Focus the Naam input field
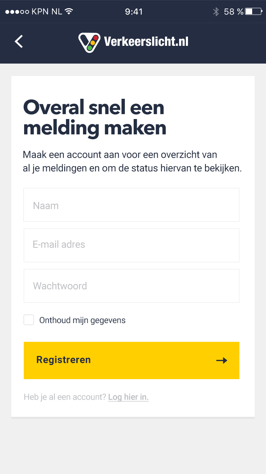 coord(131,205)
